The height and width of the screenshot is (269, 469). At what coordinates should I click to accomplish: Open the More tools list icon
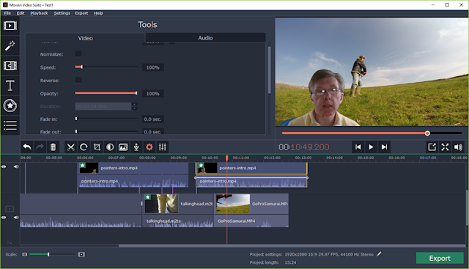10,125
